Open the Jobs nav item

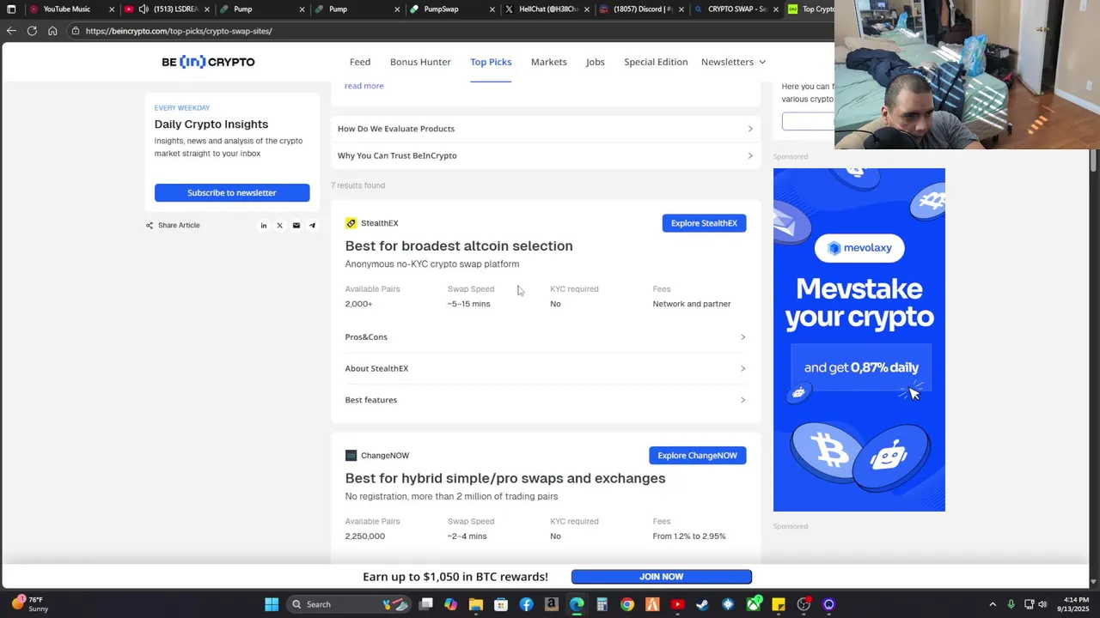[596, 62]
